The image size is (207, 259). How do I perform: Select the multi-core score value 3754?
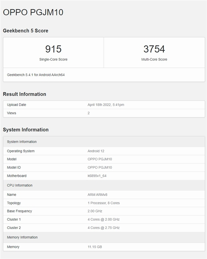[x=154, y=49]
